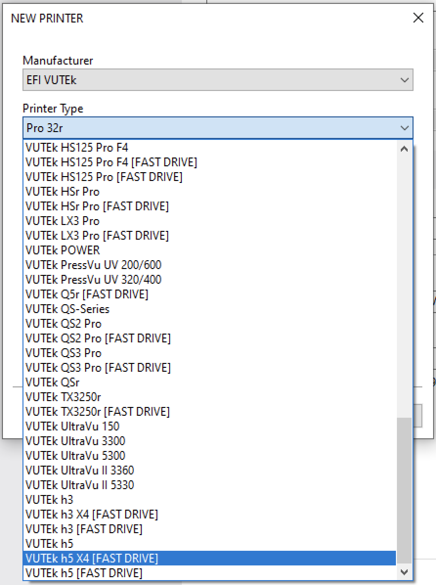Pick VUTEk UltraVu II 5330

point(210,485)
